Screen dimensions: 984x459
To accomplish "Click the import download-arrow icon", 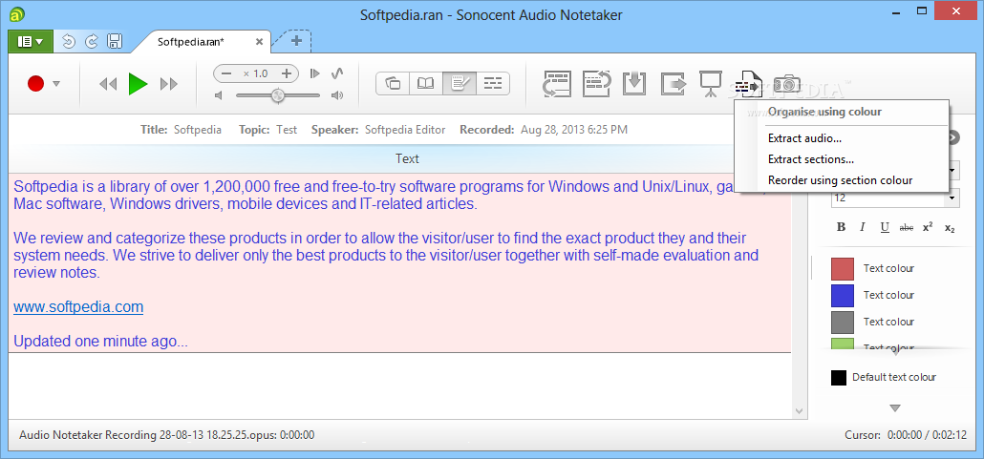I will (x=634, y=83).
